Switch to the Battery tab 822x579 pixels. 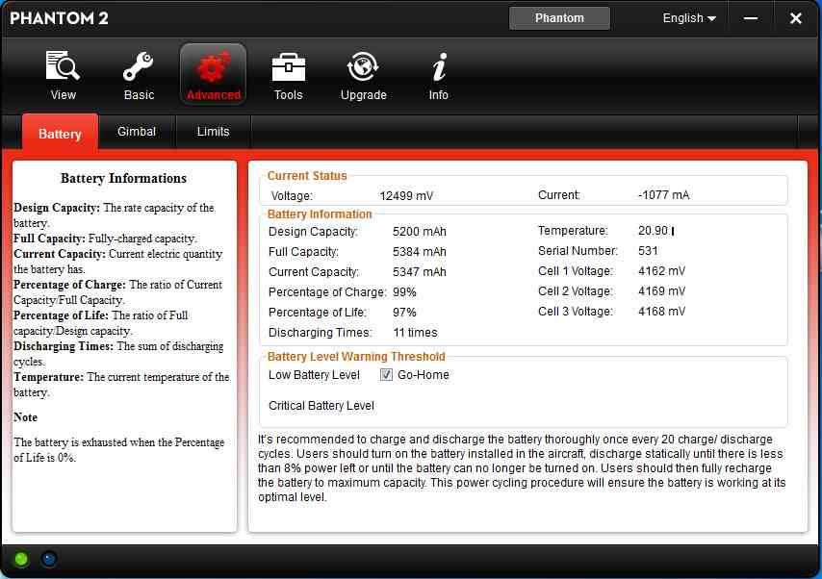click(x=60, y=134)
